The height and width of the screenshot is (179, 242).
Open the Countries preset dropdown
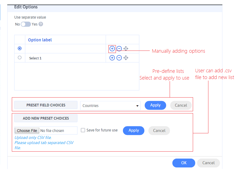coord(110,106)
